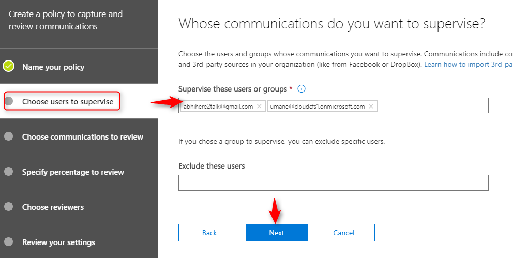This screenshot has height=258, width=513.
Task: Open the Specify percentage to review step
Action: [x=73, y=172]
